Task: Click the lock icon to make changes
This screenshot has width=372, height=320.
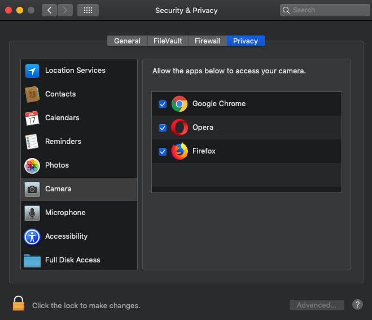Action: coord(19,304)
